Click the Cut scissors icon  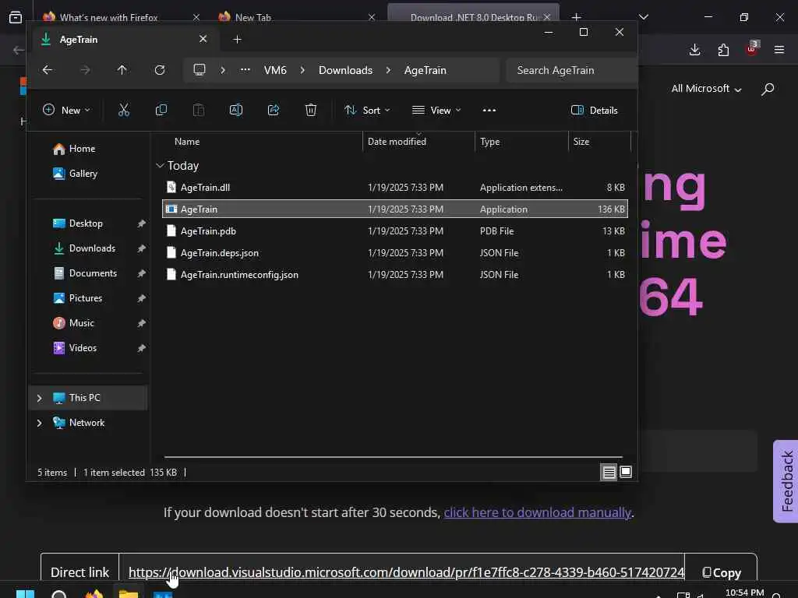tap(124, 110)
